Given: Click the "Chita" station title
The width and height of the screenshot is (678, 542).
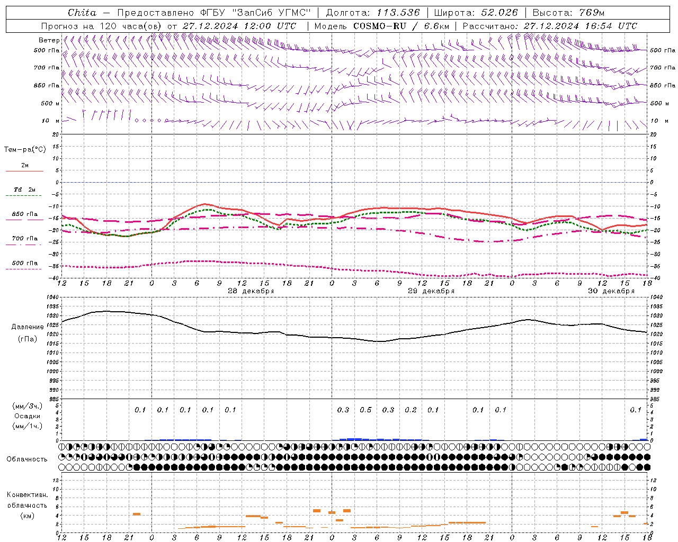Looking at the screenshot, I should point(82,13).
